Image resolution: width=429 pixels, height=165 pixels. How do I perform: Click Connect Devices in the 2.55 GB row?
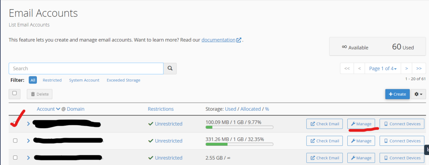coord(402,157)
